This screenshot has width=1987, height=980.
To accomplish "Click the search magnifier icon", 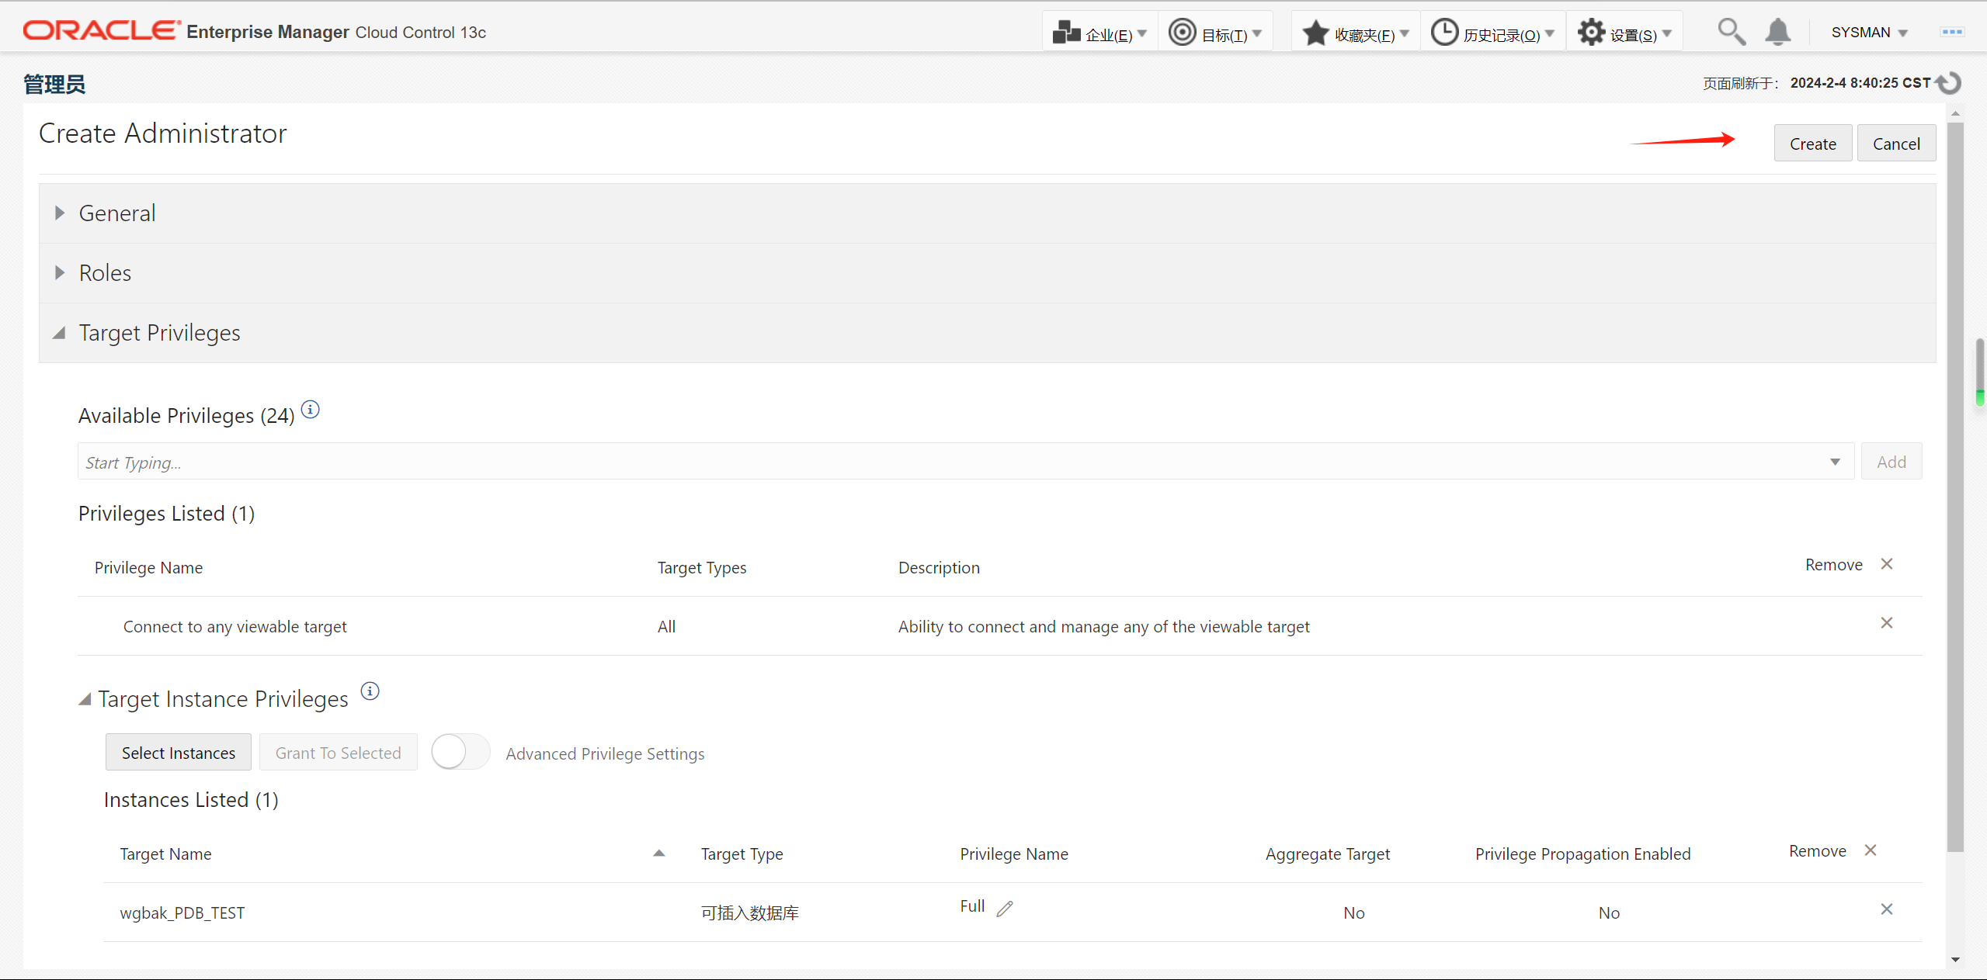I will (x=1731, y=32).
